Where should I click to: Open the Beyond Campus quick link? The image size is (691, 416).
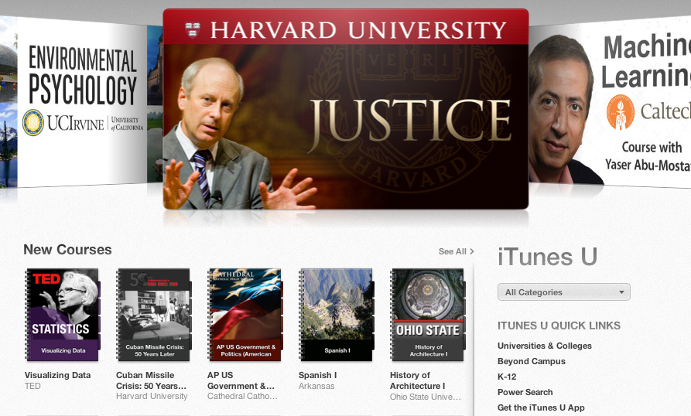532,361
